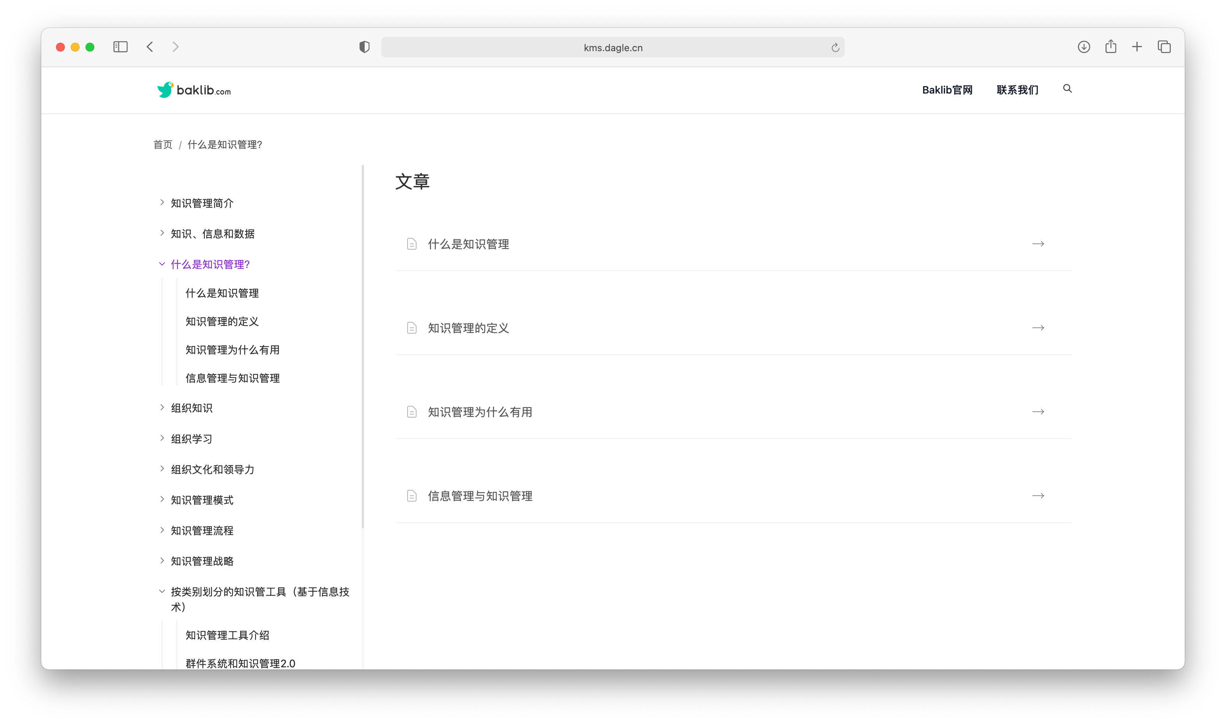Collapse the 按类别划分的知识管工具 chevron
Viewport: 1226px width, 724px height.
162,591
